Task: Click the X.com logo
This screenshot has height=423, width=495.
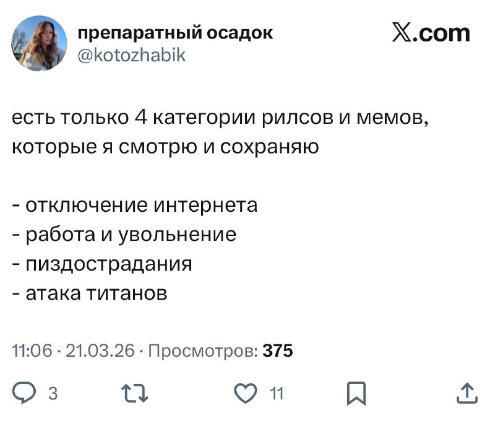Action: 430,32
